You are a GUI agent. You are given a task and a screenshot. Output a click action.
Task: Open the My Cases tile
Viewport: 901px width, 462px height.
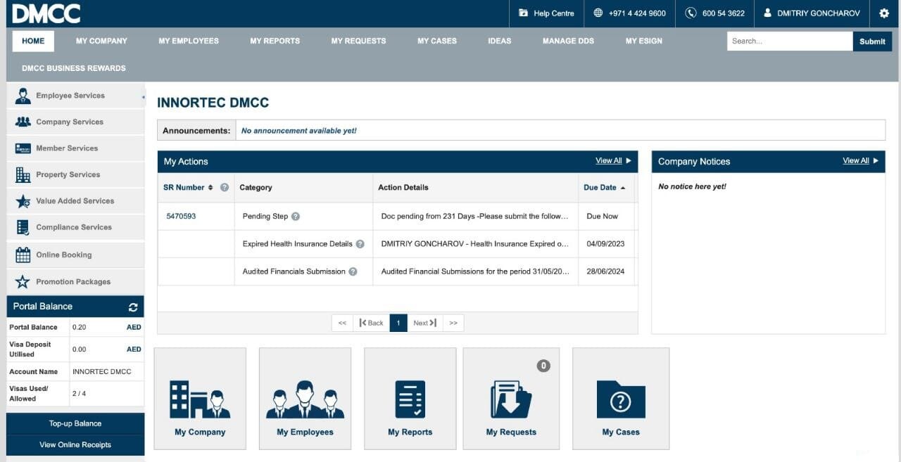(621, 398)
